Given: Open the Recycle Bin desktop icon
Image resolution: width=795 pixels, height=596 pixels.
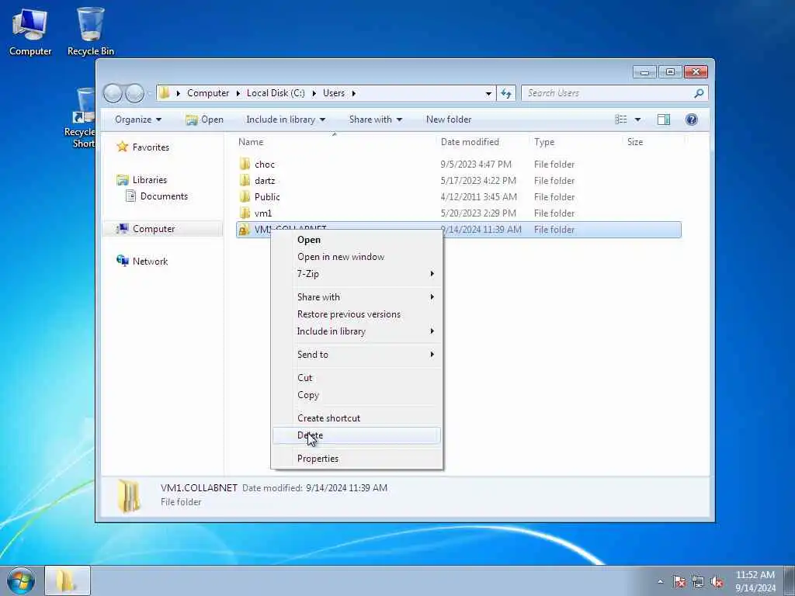Looking at the screenshot, I should pyautogui.click(x=91, y=31).
